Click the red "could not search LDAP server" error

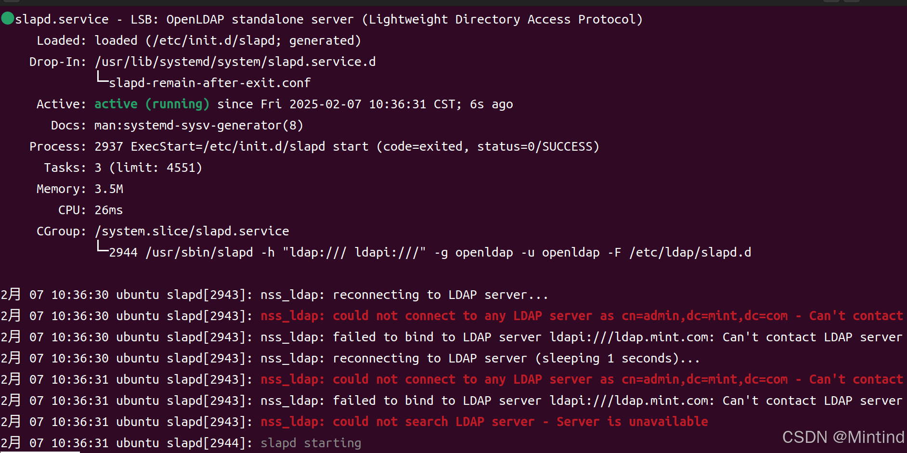click(397, 422)
